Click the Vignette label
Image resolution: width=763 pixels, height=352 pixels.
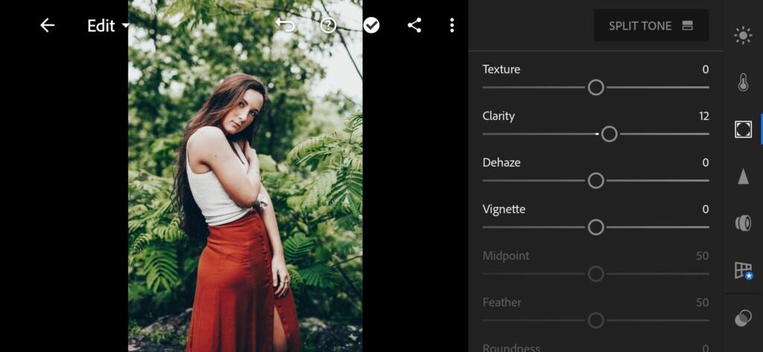click(504, 210)
